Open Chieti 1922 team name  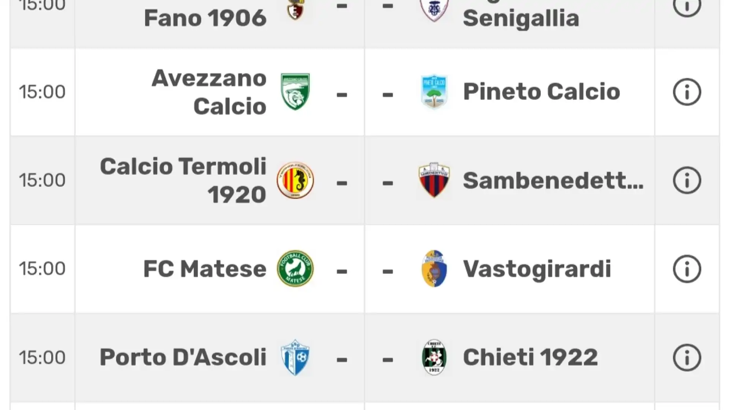click(x=530, y=358)
